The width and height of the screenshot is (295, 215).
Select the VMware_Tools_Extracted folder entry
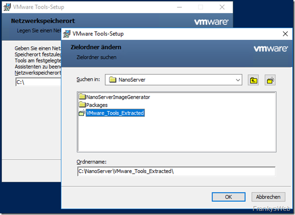point(115,113)
